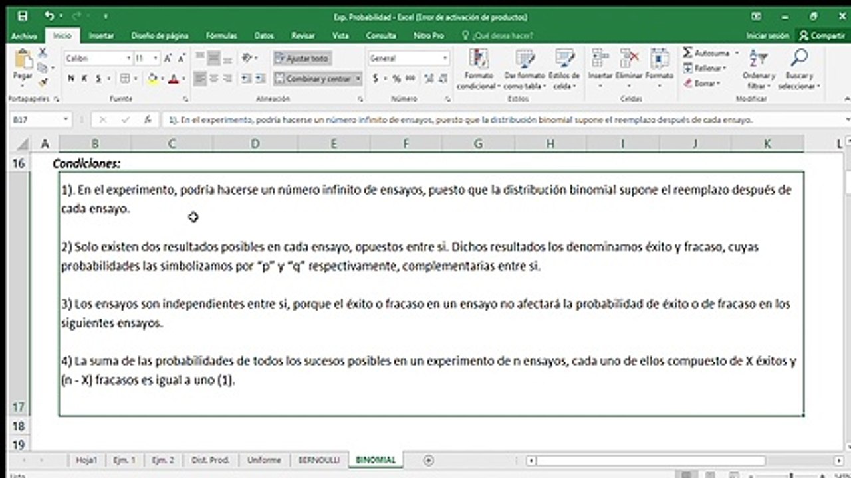Expand the font color arrow
This screenshot has width=851, height=478.
183,78
